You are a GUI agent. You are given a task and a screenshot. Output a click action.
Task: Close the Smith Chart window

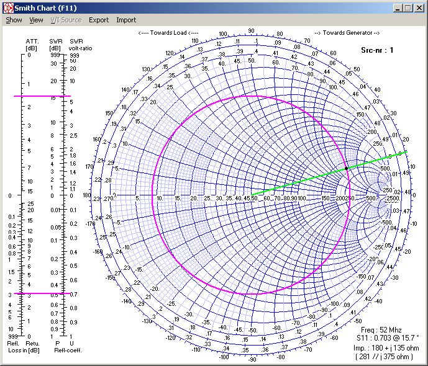point(419,7)
